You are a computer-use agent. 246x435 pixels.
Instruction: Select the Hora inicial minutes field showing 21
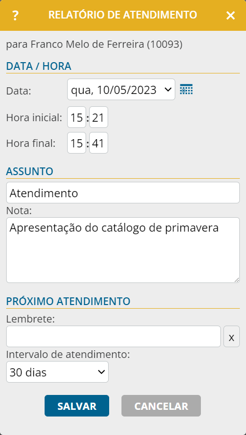pyautogui.click(x=98, y=117)
